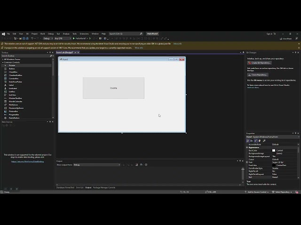301x225 pixels.
Task: Click Clone Repository button
Action: [258, 75]
